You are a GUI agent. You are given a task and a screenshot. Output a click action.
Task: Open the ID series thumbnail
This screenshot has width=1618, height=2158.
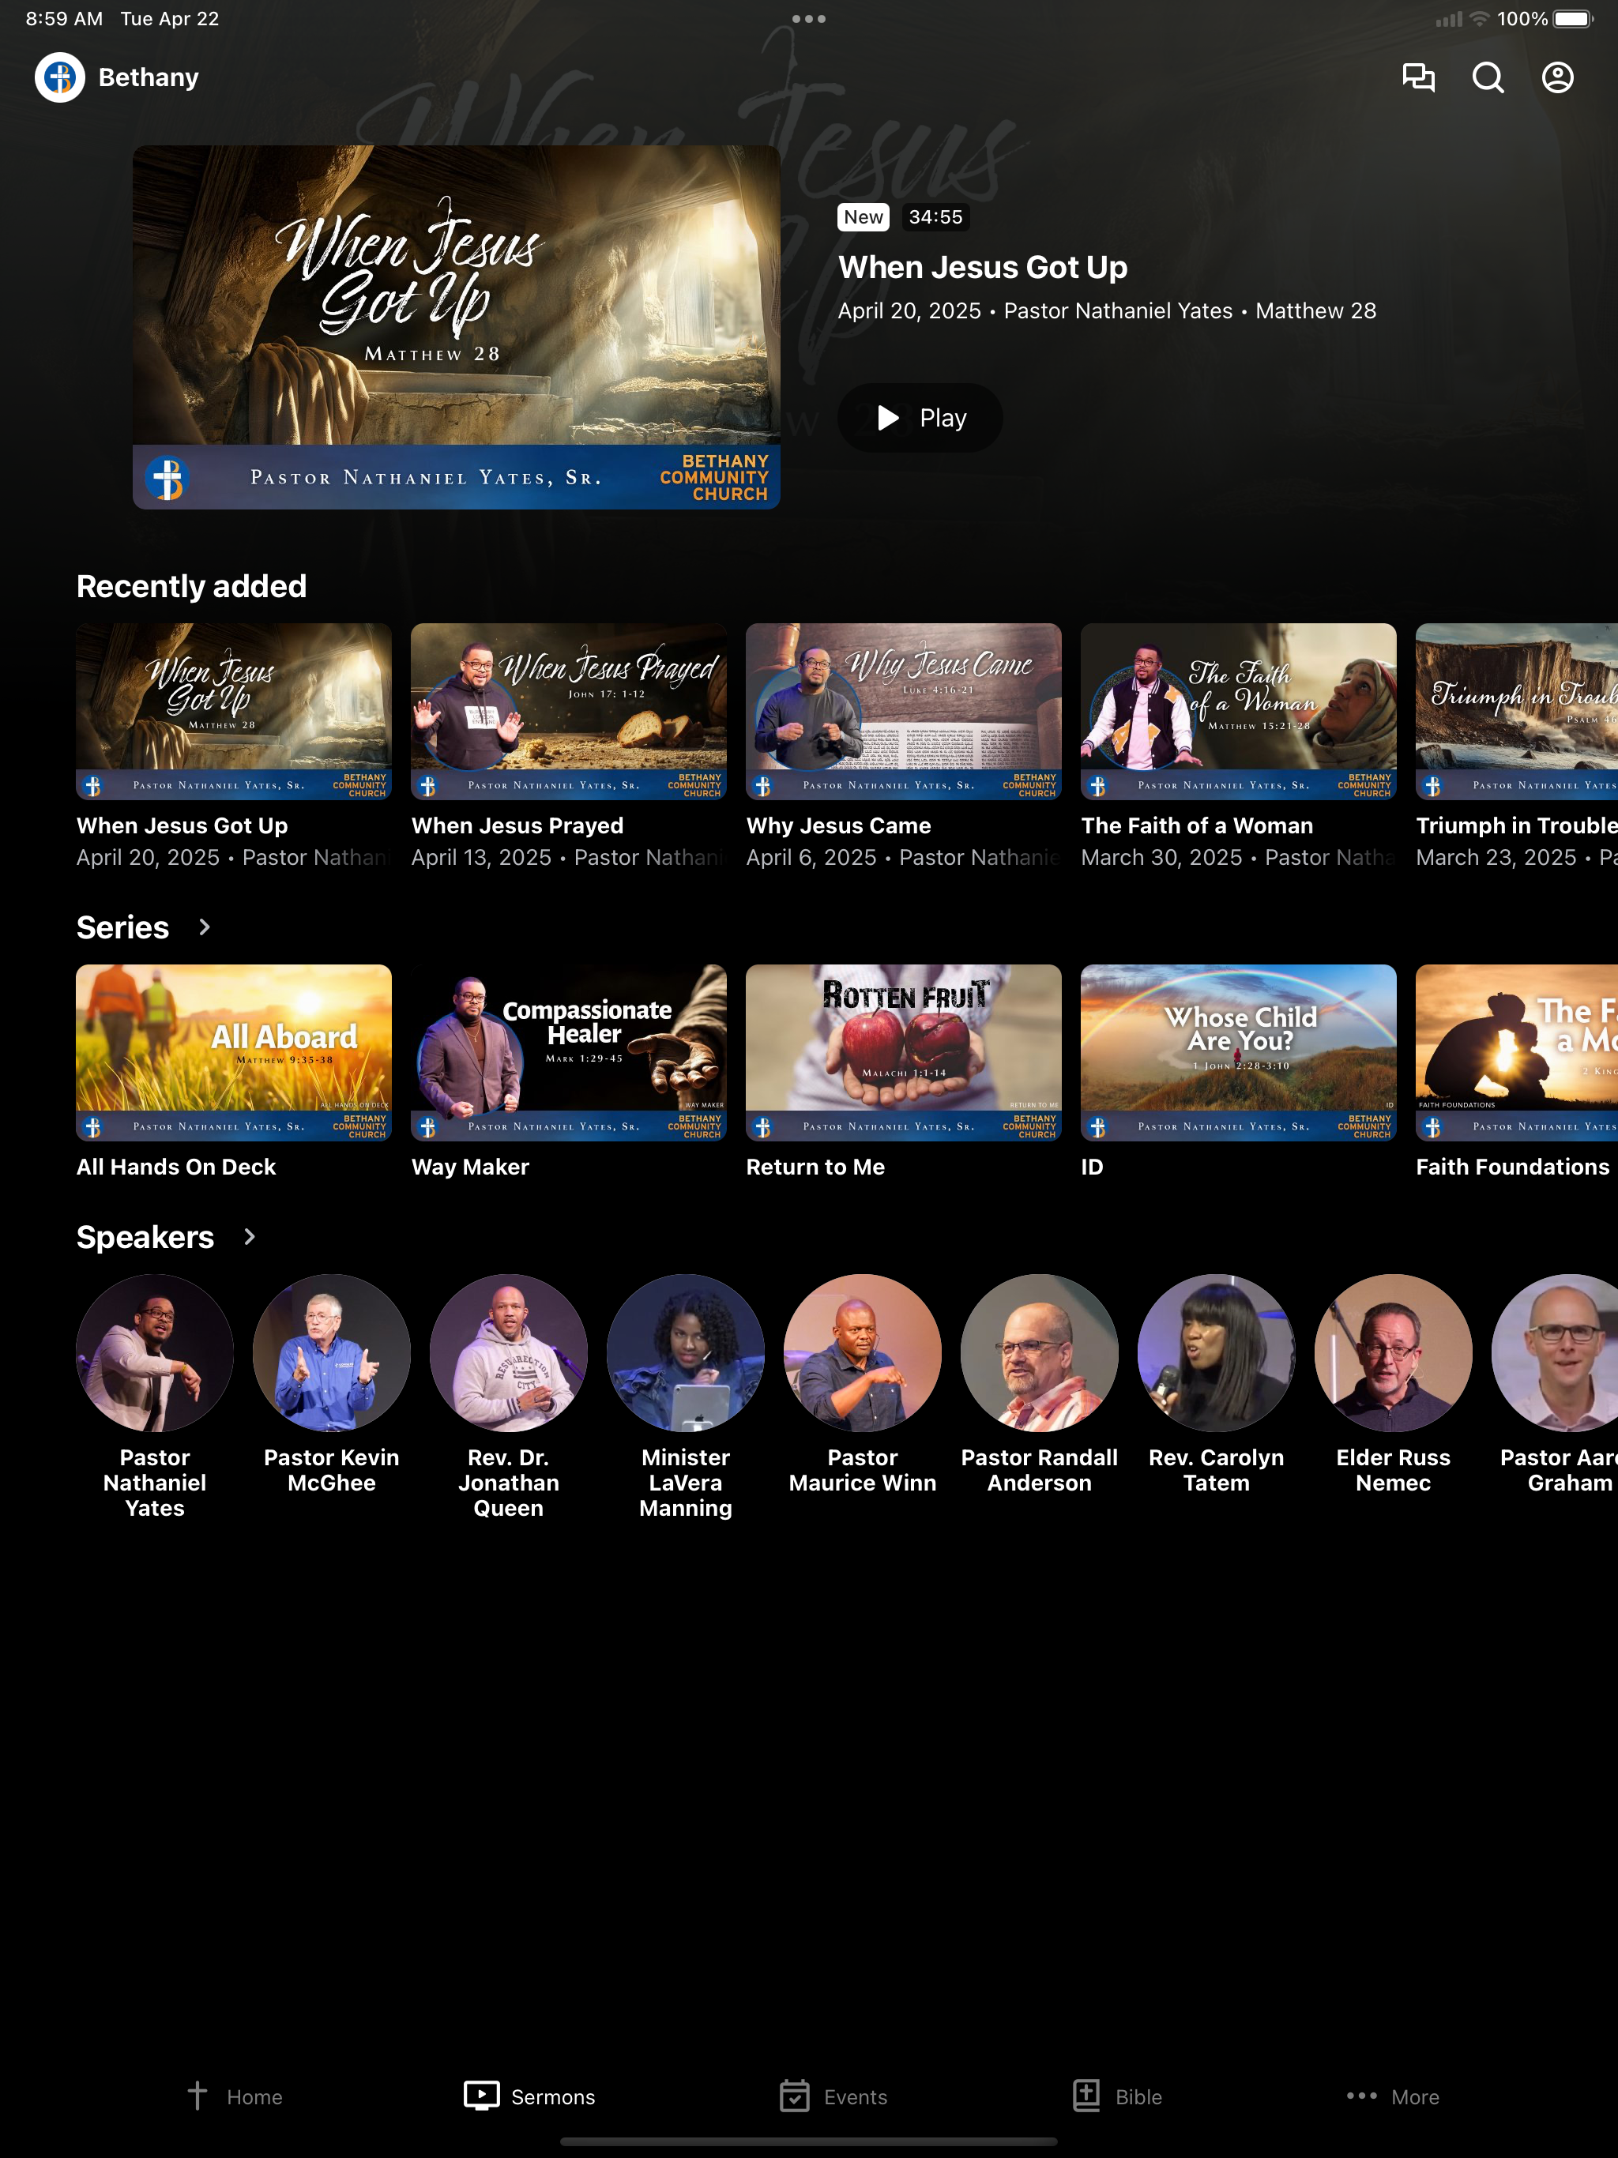coord(1238,1053)
